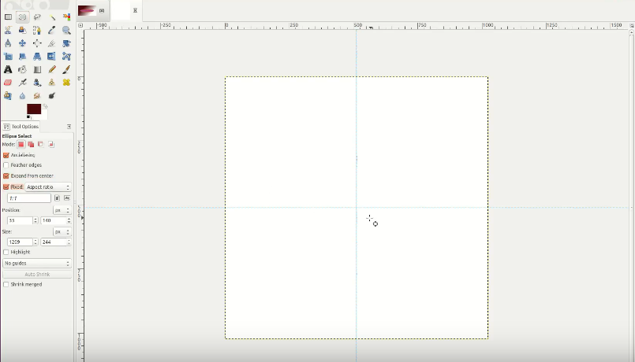Screen dimensions: 635x362
Task: Select the Shear tool
Action: [22, 57]
